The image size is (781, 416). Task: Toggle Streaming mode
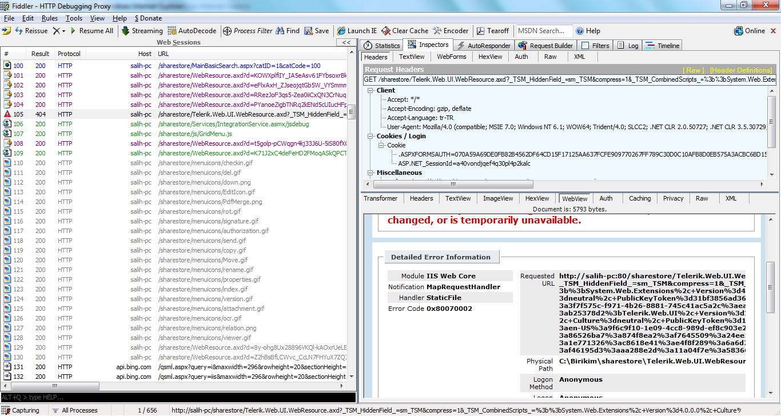coord(142,31)
